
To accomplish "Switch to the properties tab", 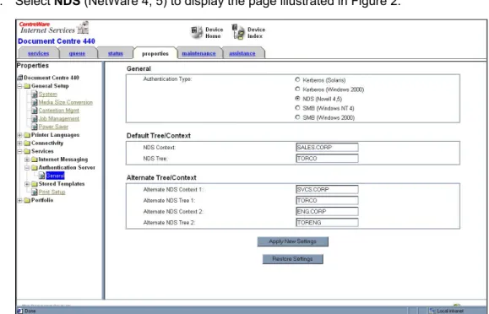I will 155,53.
